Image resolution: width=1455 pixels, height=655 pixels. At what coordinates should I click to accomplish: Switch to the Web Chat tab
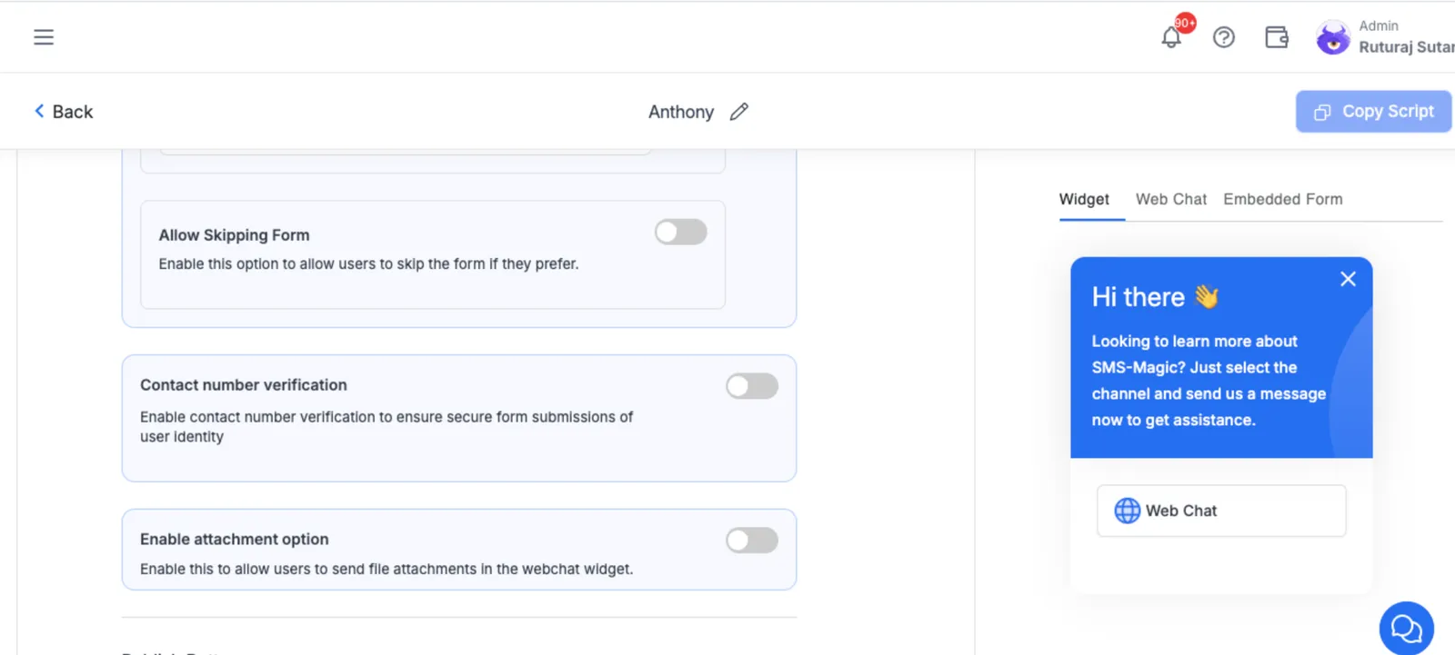coord(1170,199)
